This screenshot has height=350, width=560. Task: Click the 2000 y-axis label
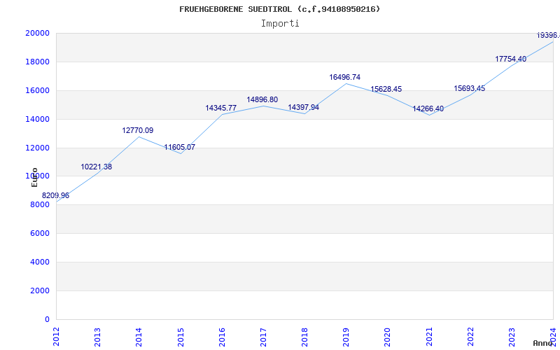click(40, 290)
